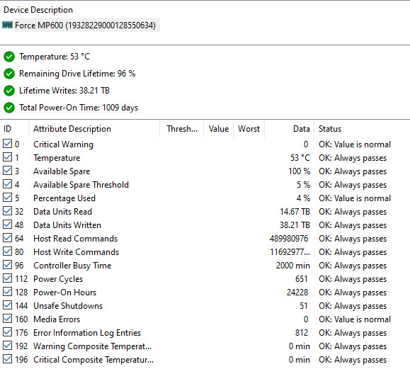The height and width of the screenshot is (386, 410).
Task: Click the green check icon beside Remaining Drive Lifetime
Action: click(9, 74)
